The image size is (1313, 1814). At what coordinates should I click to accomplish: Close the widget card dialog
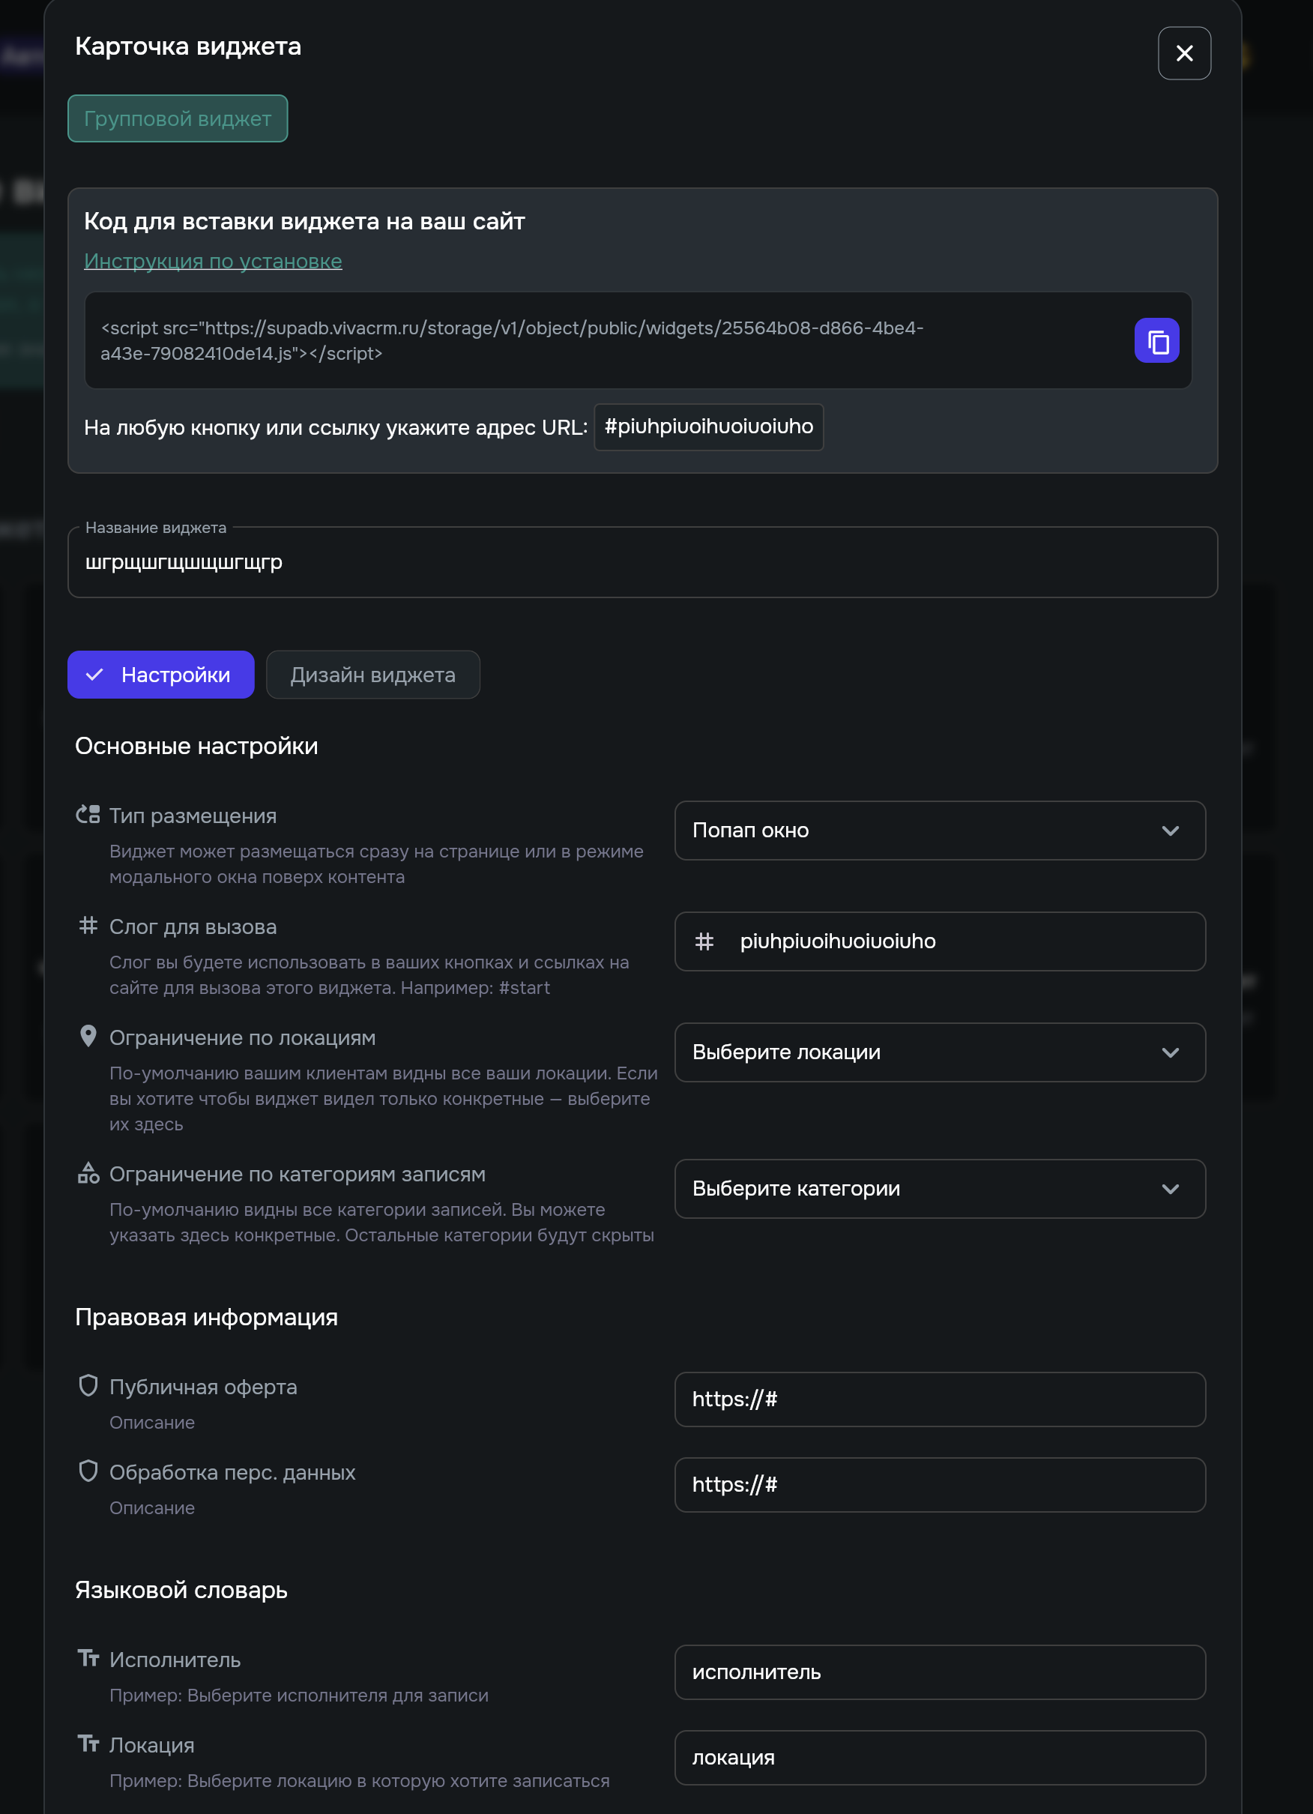(x=1183, y=53)
